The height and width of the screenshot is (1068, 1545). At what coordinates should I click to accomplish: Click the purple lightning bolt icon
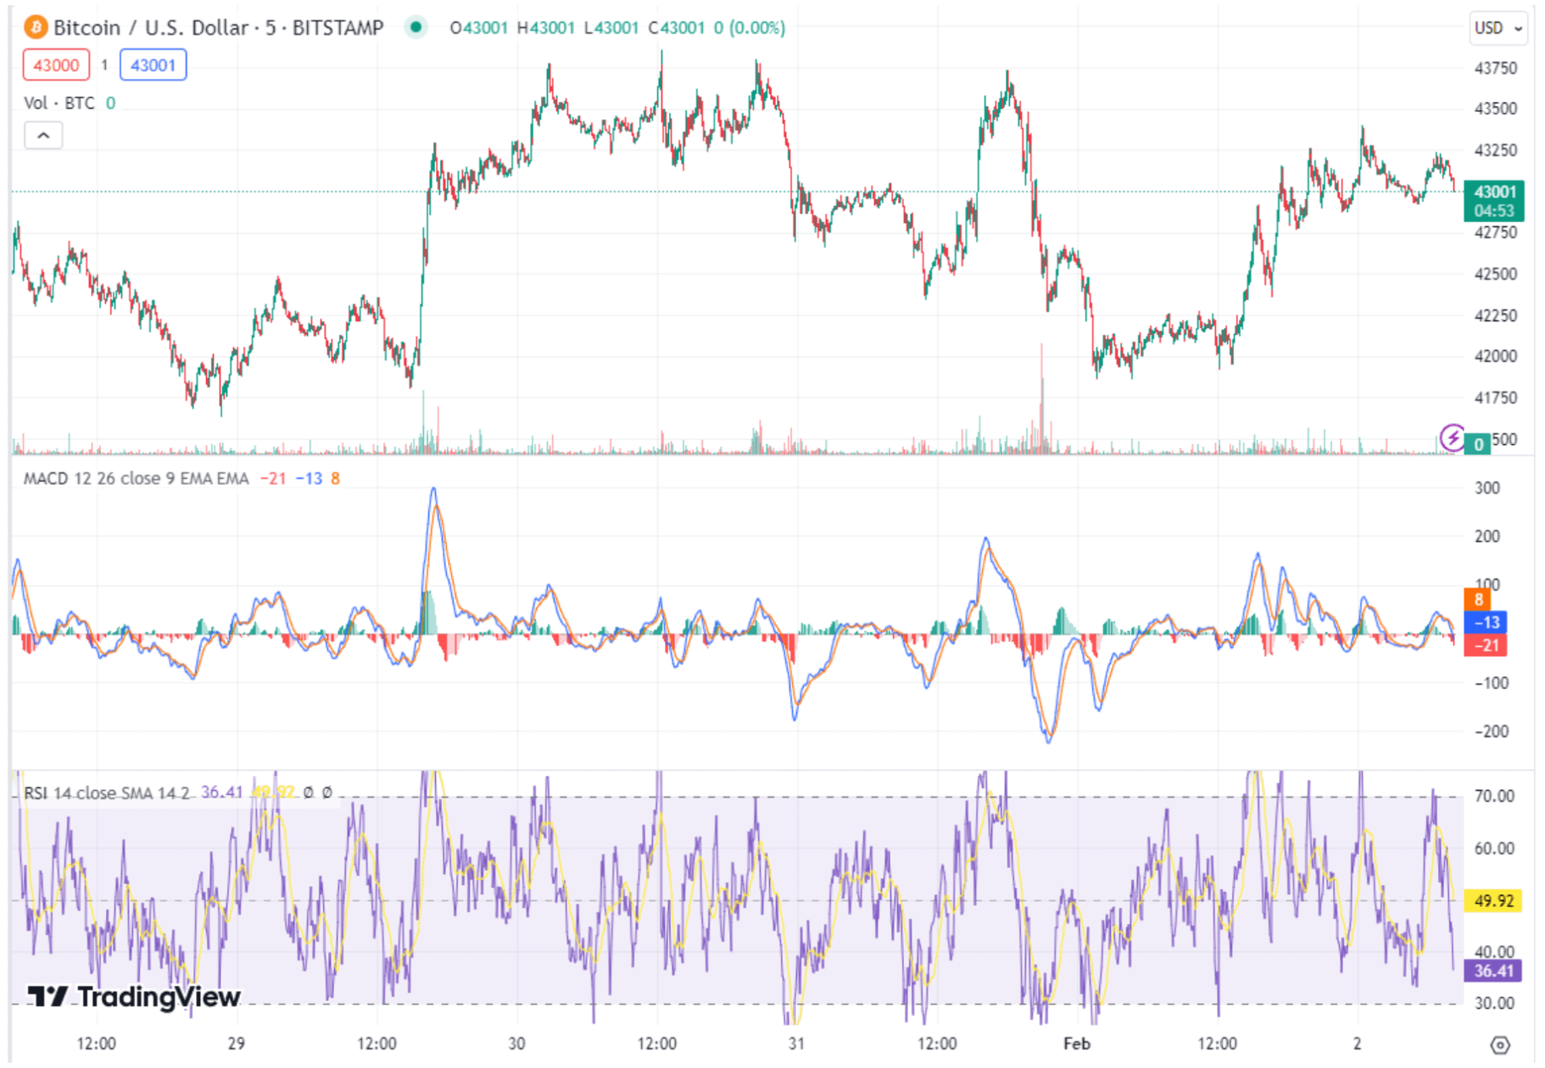click(x=1453, y=437)
